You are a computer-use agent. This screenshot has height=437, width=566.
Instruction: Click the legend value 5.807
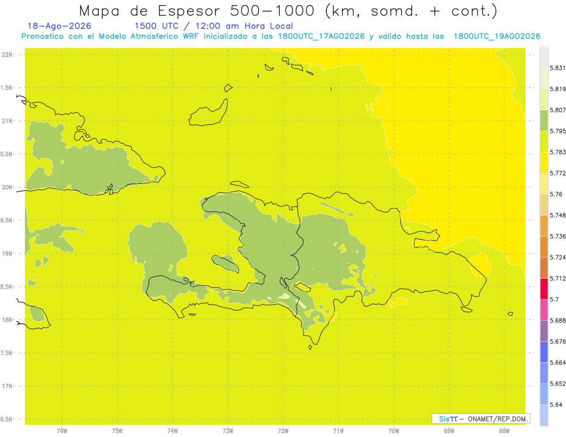tap(558, 110)
